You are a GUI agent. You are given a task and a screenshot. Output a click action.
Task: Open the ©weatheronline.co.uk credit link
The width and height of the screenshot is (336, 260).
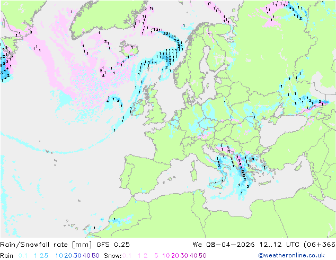[x=291, y=256]
